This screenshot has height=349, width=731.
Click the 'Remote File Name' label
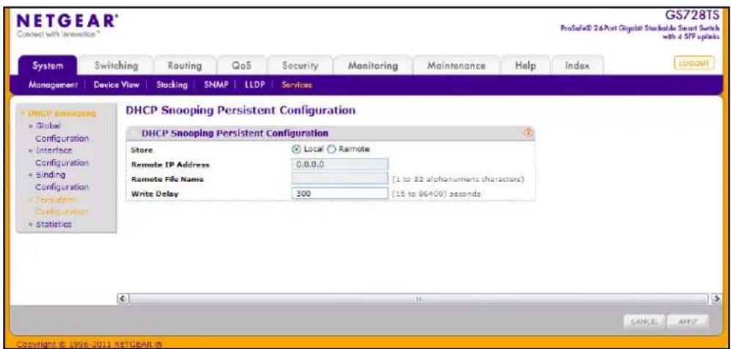click(168, 179)
